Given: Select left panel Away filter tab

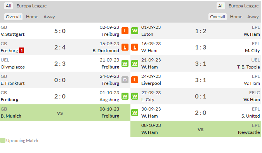Looking at the screenshot, I should pyautogui.click(x=49, y=17).
